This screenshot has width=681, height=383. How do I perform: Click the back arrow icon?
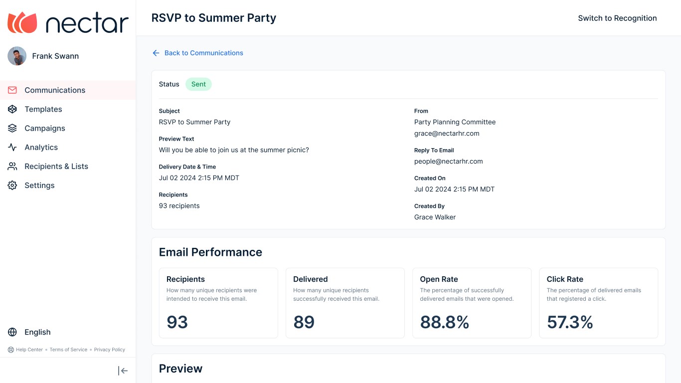coord(156,53)
